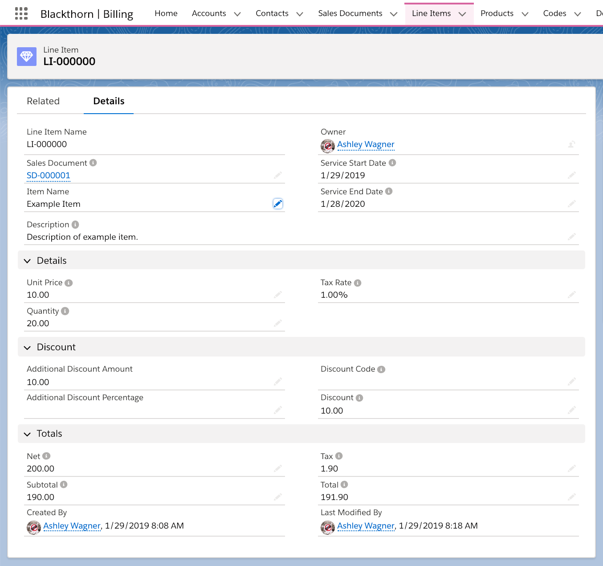This screenshot has width=603, height=566.
Task: Open the Contacts navigation tab
Action: tap(272, 13)
